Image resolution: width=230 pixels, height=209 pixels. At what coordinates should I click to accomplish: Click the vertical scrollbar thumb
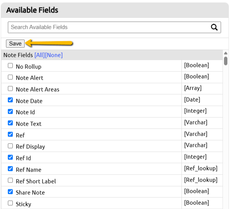click(226, 61)
